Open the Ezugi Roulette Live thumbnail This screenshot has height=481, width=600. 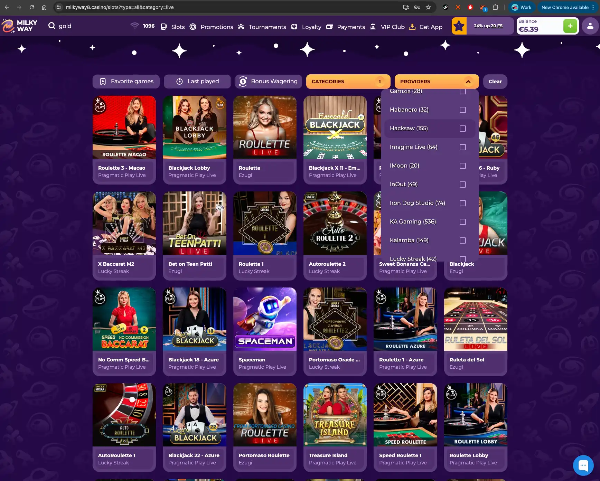click(x=265, y=127)
